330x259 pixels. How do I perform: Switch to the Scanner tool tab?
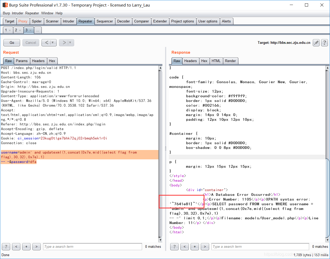[x=52, y=21]
